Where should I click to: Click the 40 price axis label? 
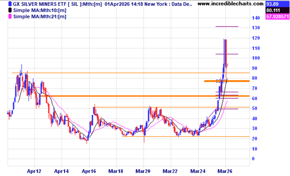(254, 119)
